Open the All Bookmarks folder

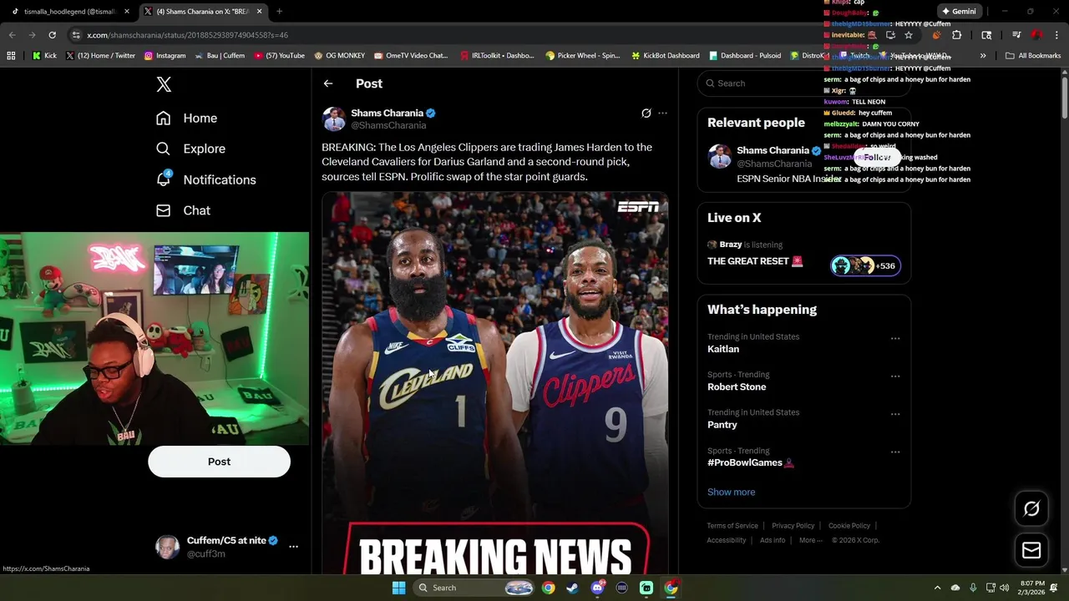point(1032,56)
